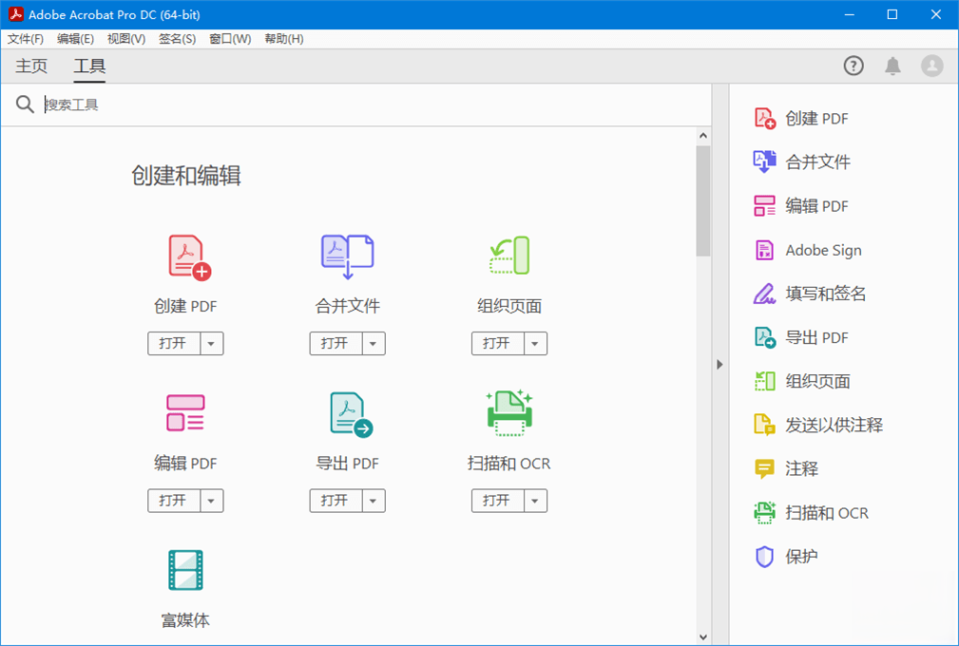Open the 文件(F) menu

(26, 39)
